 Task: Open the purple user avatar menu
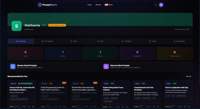tap(161, 5)
